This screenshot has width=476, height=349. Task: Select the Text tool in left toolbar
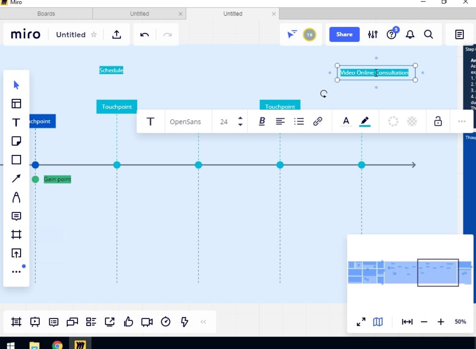pyautogui.click(x=16, y=122)
